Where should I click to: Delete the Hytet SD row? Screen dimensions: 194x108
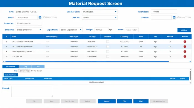click(185, 51)
